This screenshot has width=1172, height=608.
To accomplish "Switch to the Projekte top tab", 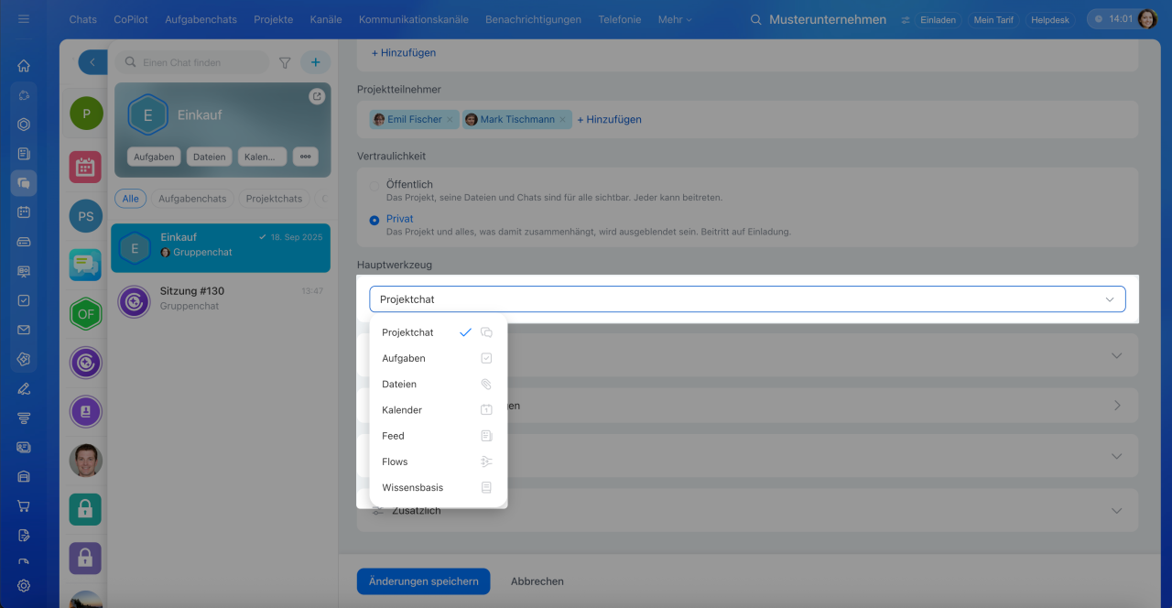I will (x=274, y=19).
